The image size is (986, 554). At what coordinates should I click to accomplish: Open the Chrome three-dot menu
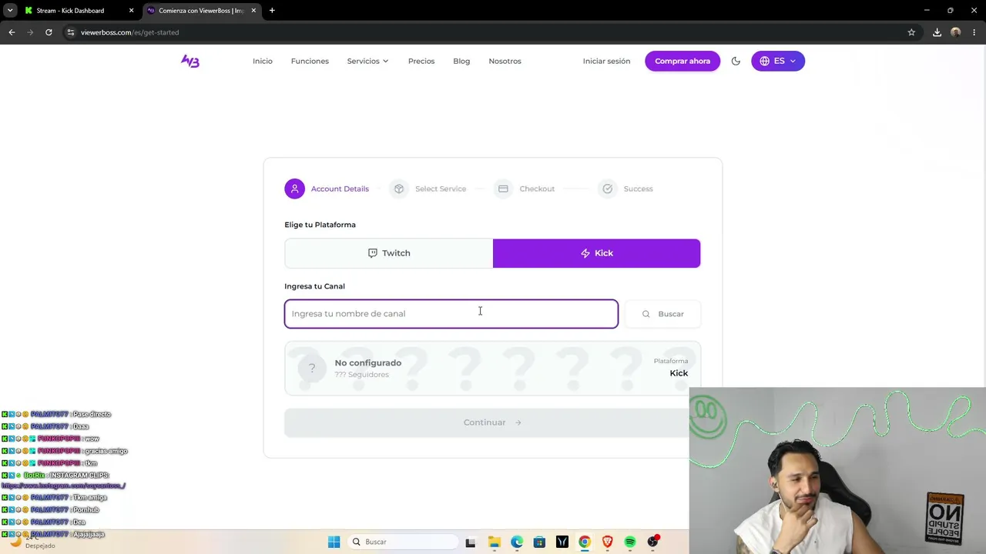coord(974,32)
